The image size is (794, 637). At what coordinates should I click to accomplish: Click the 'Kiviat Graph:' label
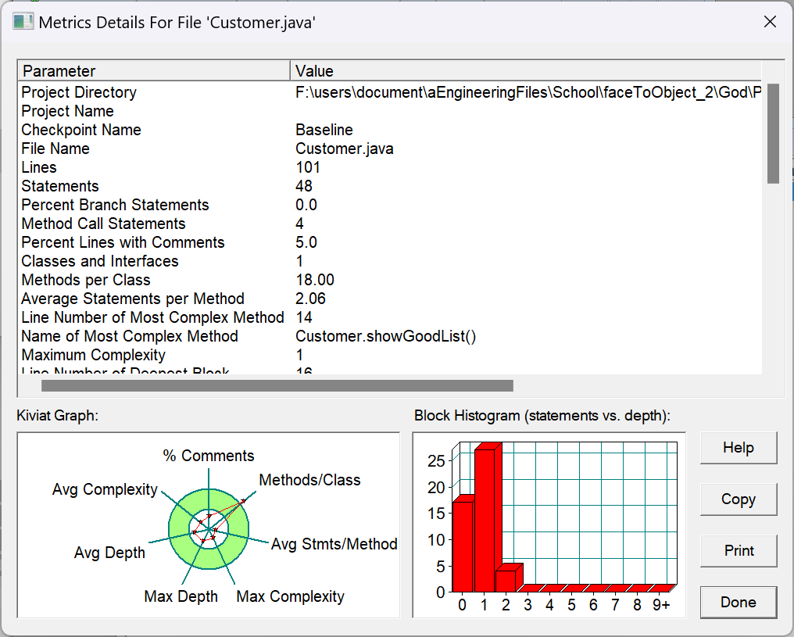coord(57,415)
